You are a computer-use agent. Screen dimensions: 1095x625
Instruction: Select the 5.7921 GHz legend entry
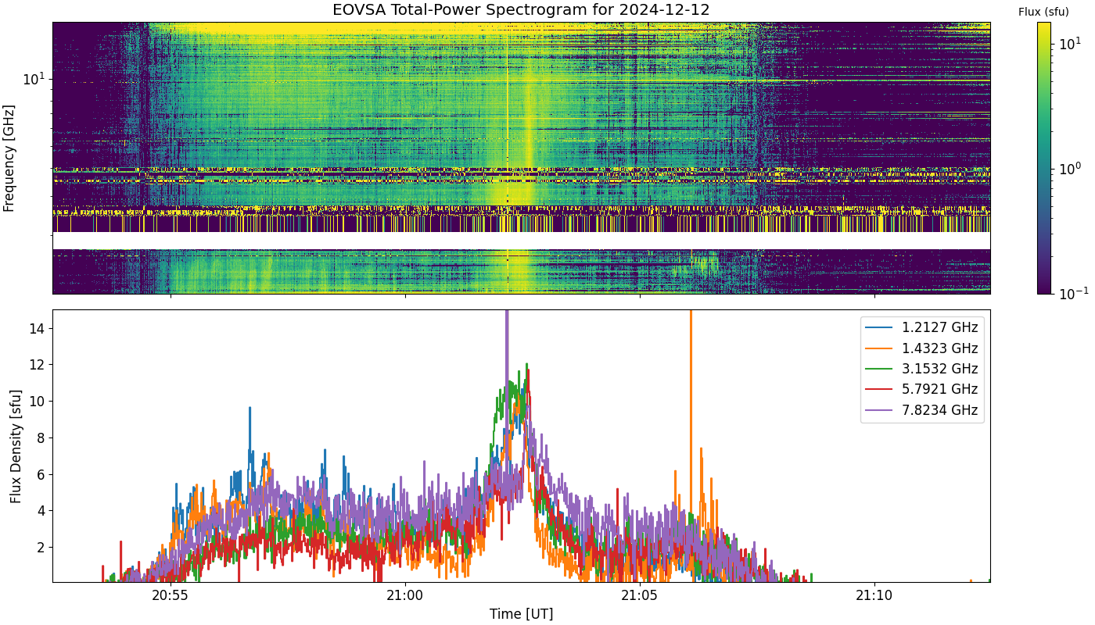coord(922,389)
